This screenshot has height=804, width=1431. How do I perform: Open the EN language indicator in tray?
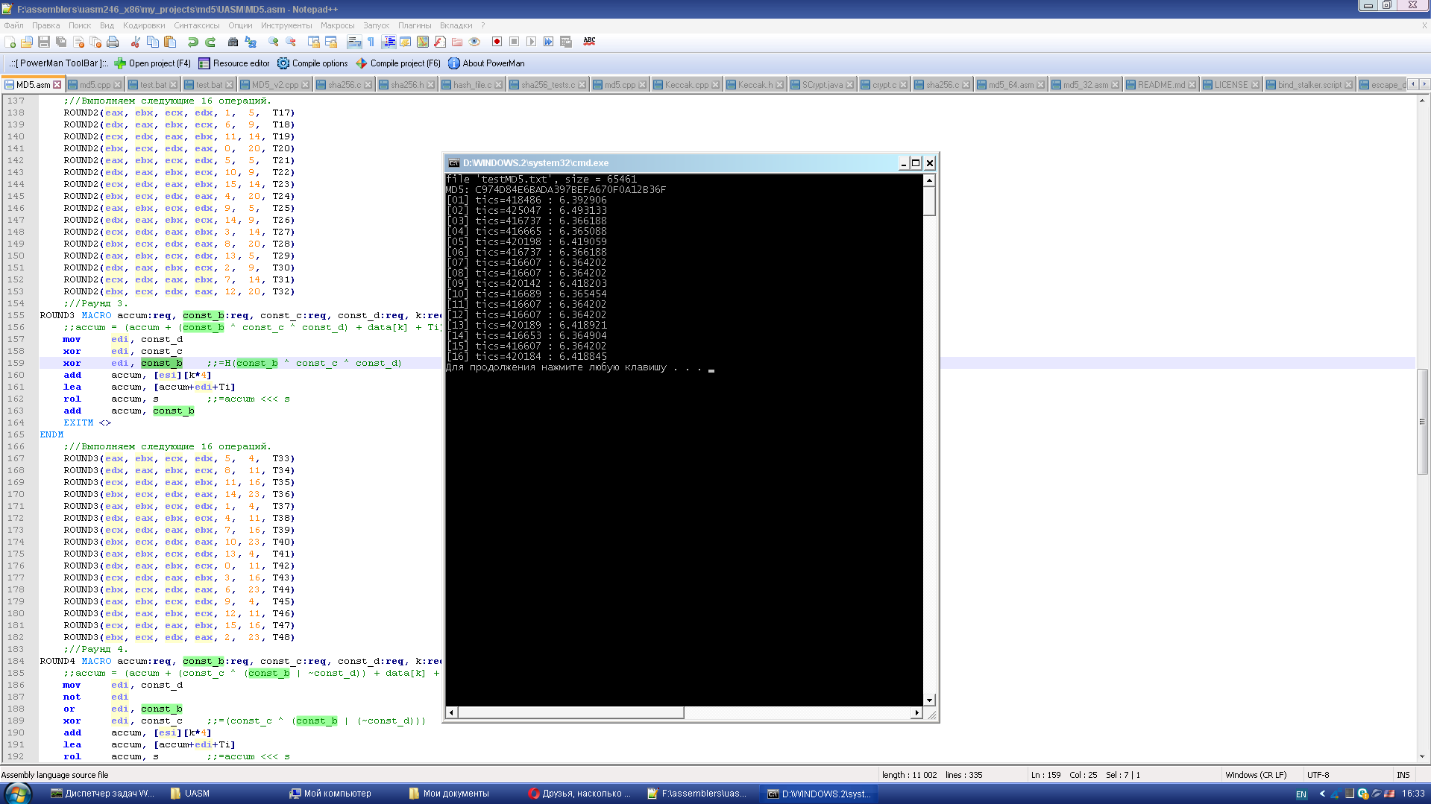1301,794
